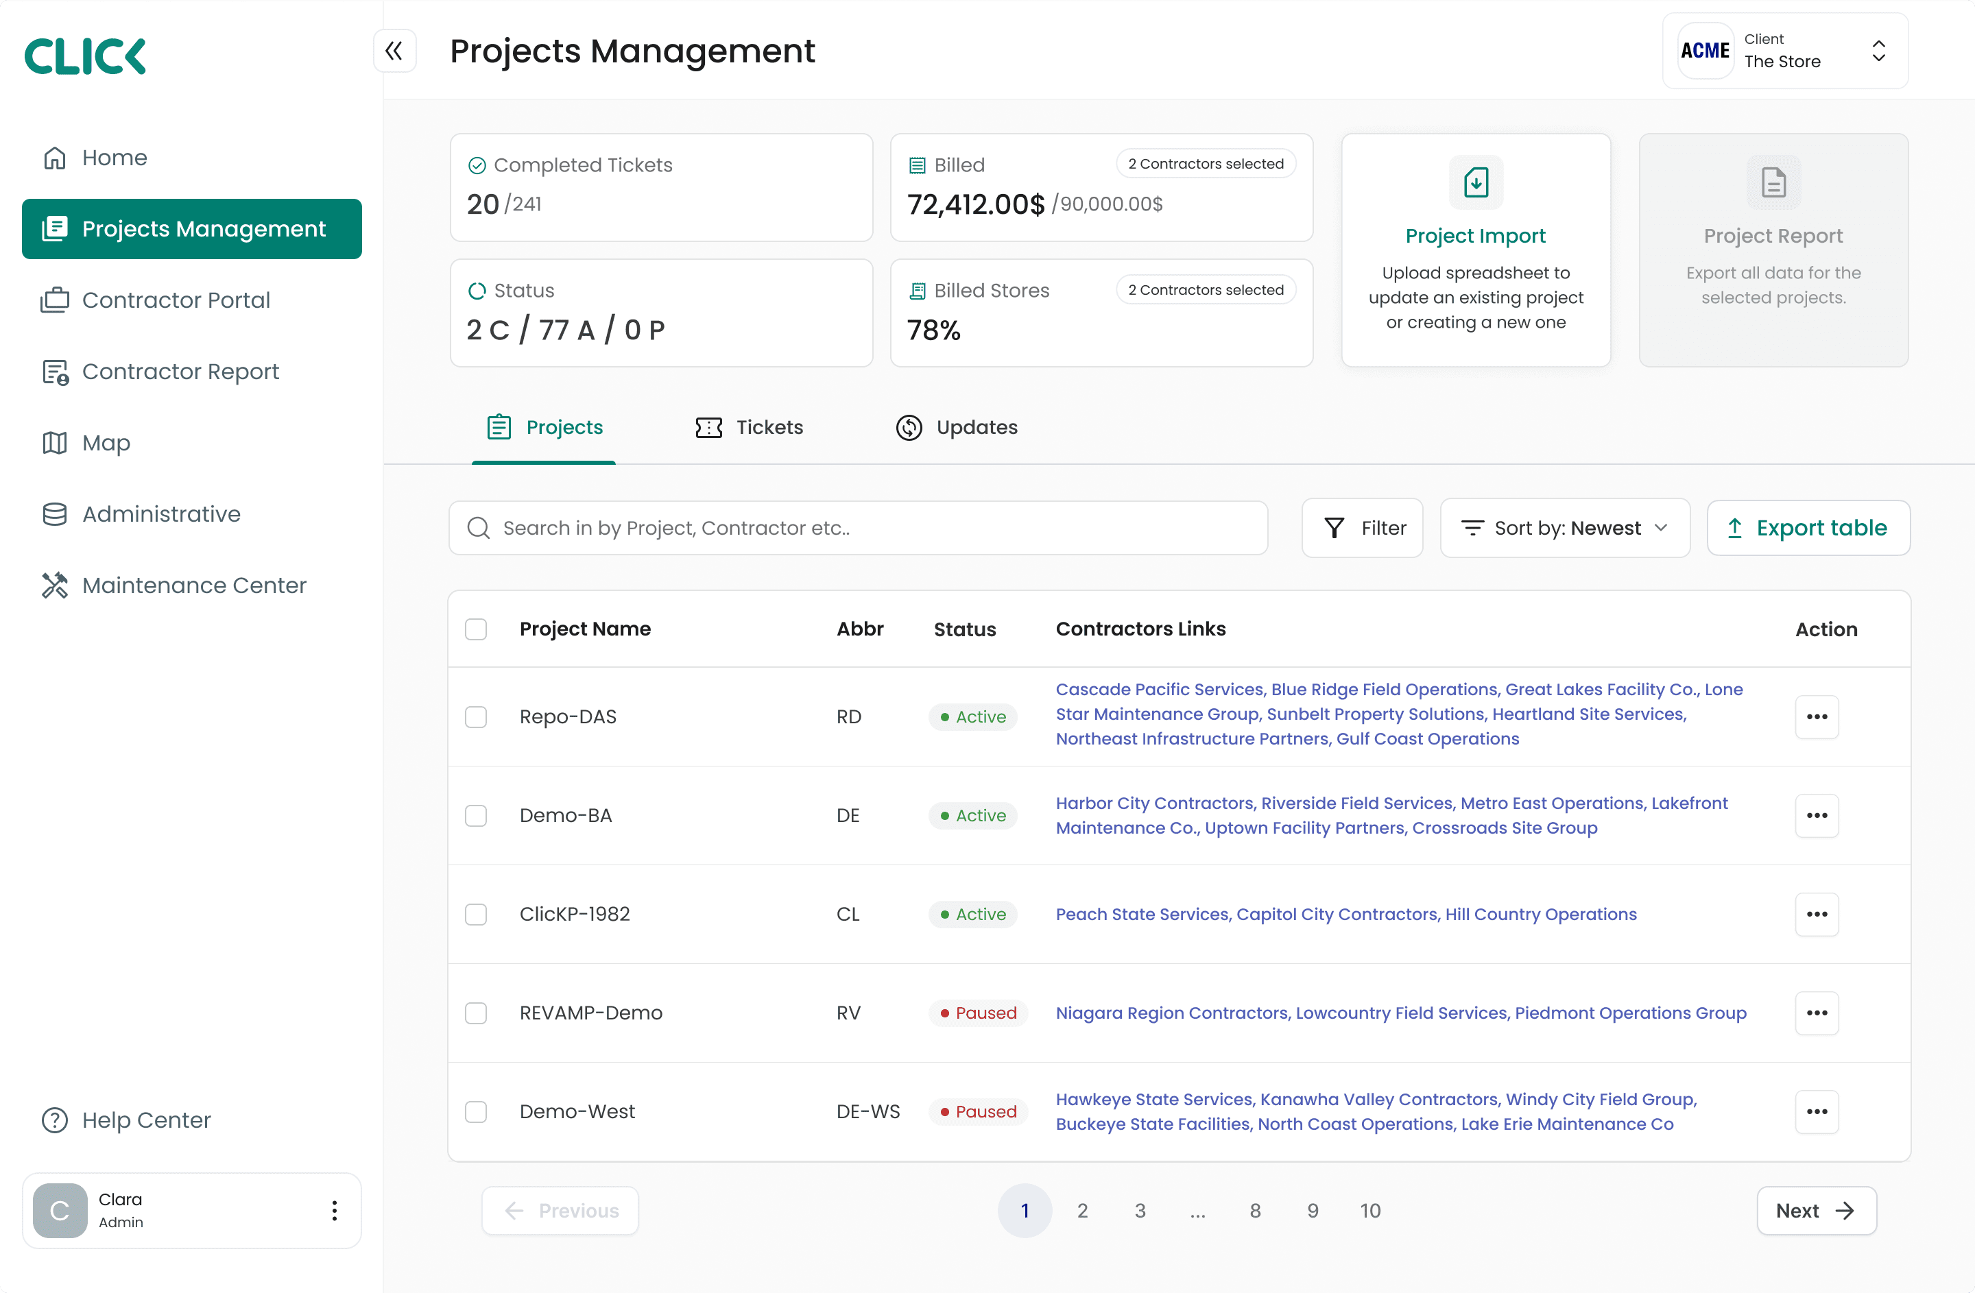Open Contractor Portal from sidebar
The height and width of the screenshot is (1293, 1975).
(176, 300)
